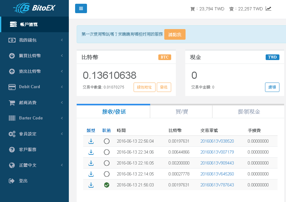
Task: Click pending circle status of 22:34:06 row
Action: pyautogui.click(x=107, y=152)
